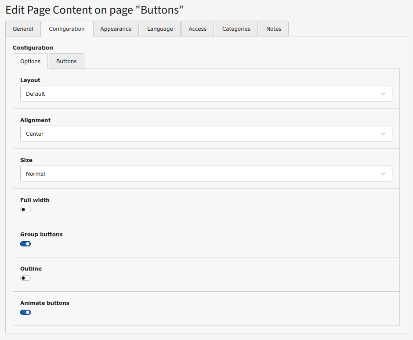Go to the Language tab
413x340 pixels.
[160, 29]
